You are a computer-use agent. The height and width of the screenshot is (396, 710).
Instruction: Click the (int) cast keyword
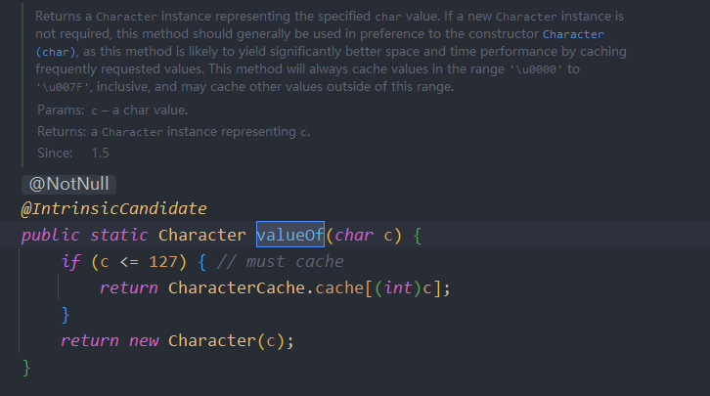[398, 287]
